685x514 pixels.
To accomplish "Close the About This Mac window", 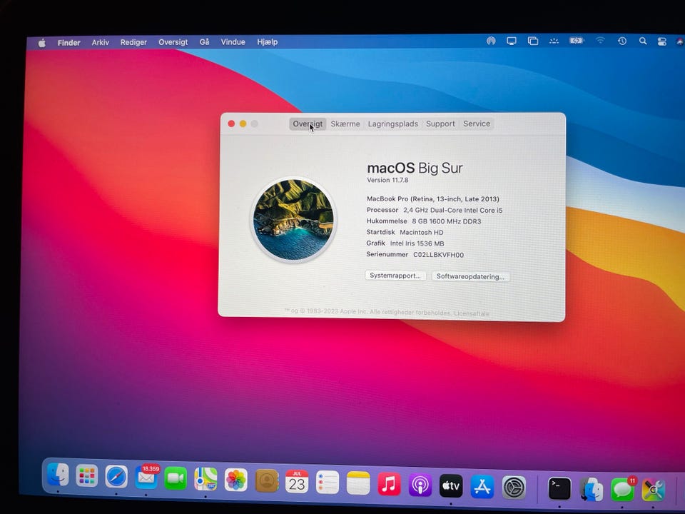I will pos(231,124).
